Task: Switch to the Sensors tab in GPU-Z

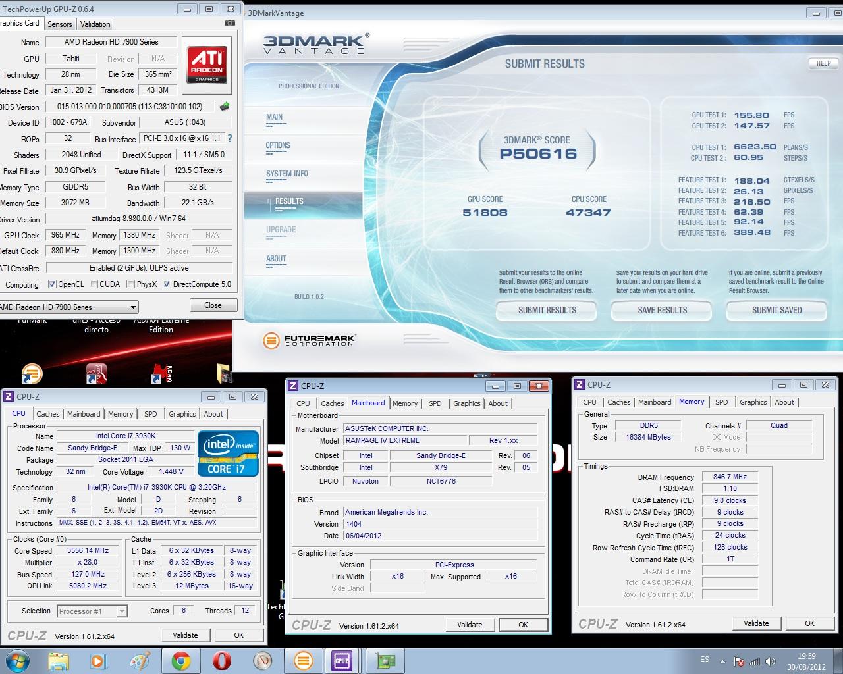Action: 59,24
